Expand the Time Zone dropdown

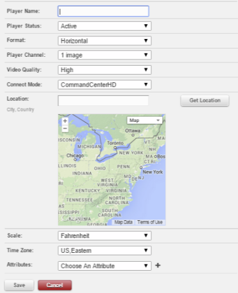(105, 251)
